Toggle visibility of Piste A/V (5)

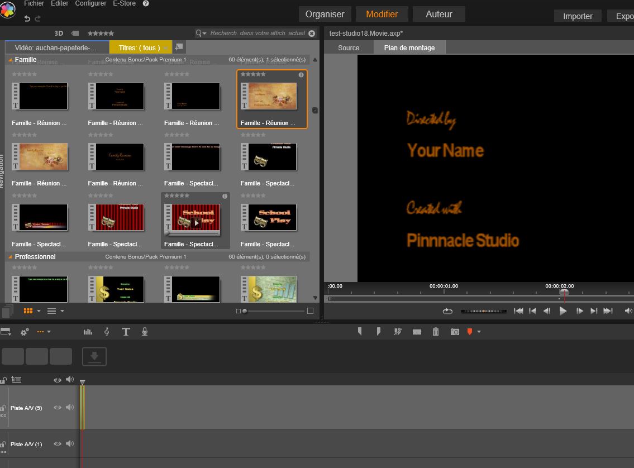click(58, 407)
